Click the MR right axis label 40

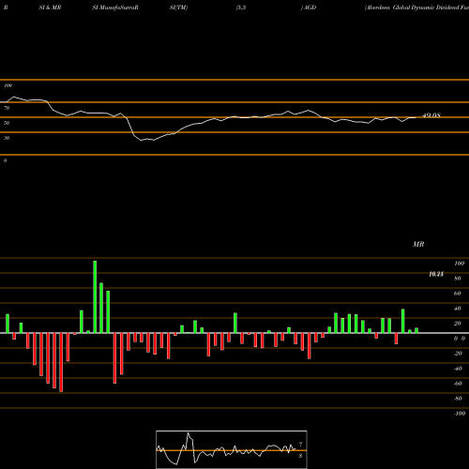[458, 309]
